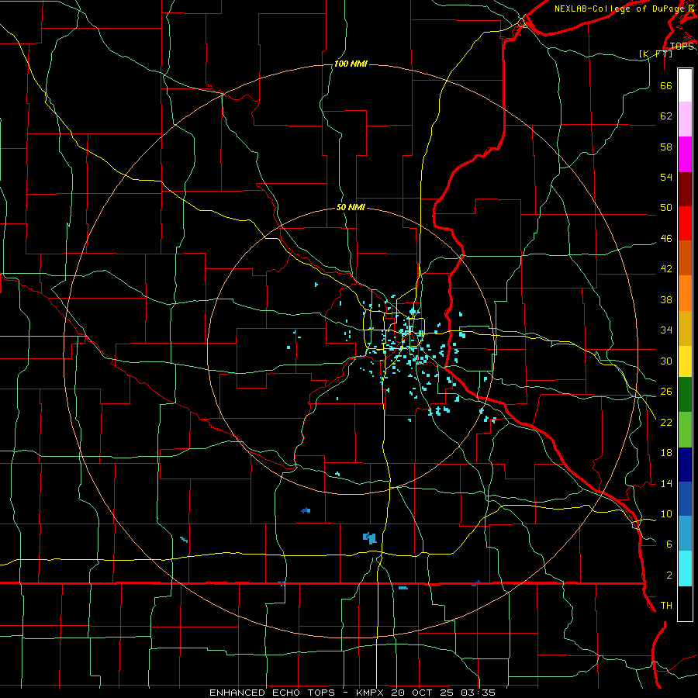Click the bright red legend swatch
Viewport: 698px width, 698px height.
pyautogui.click(x=685, y=223)
